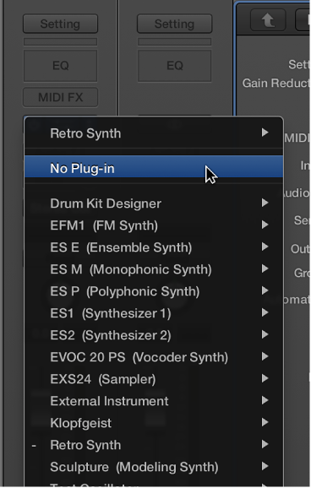The image size is (311, 488).
Task: Choose Drum Kit Designer instrument
Action: [x=154, y=203]
